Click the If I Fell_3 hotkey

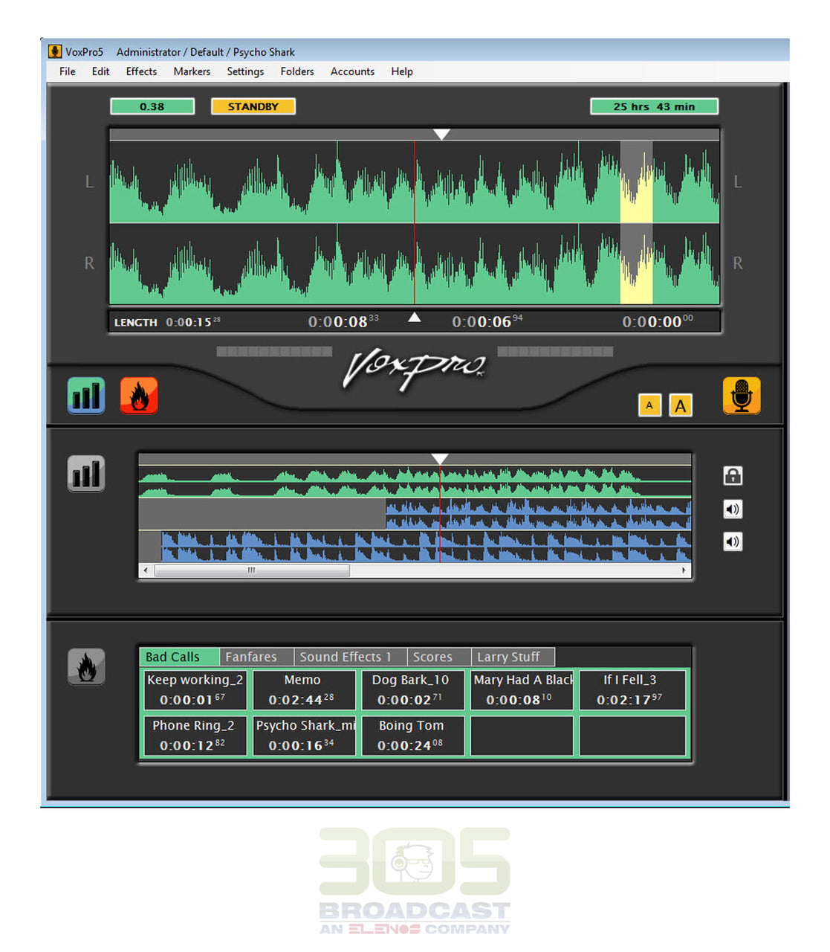632,690
